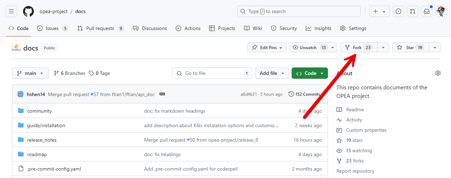This screenshot has height=178, width=451.
Task: Click the Go to file field
Action: click(x=212, y=73)
